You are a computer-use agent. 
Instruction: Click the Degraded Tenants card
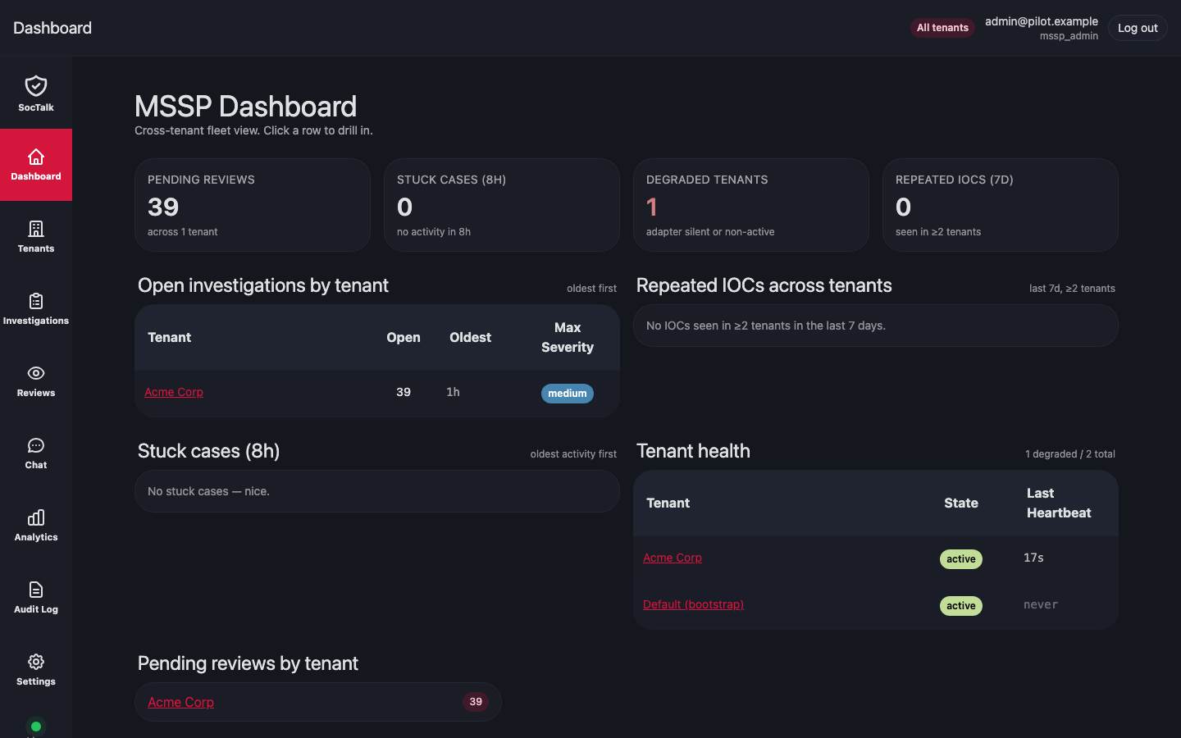[751, 205]
